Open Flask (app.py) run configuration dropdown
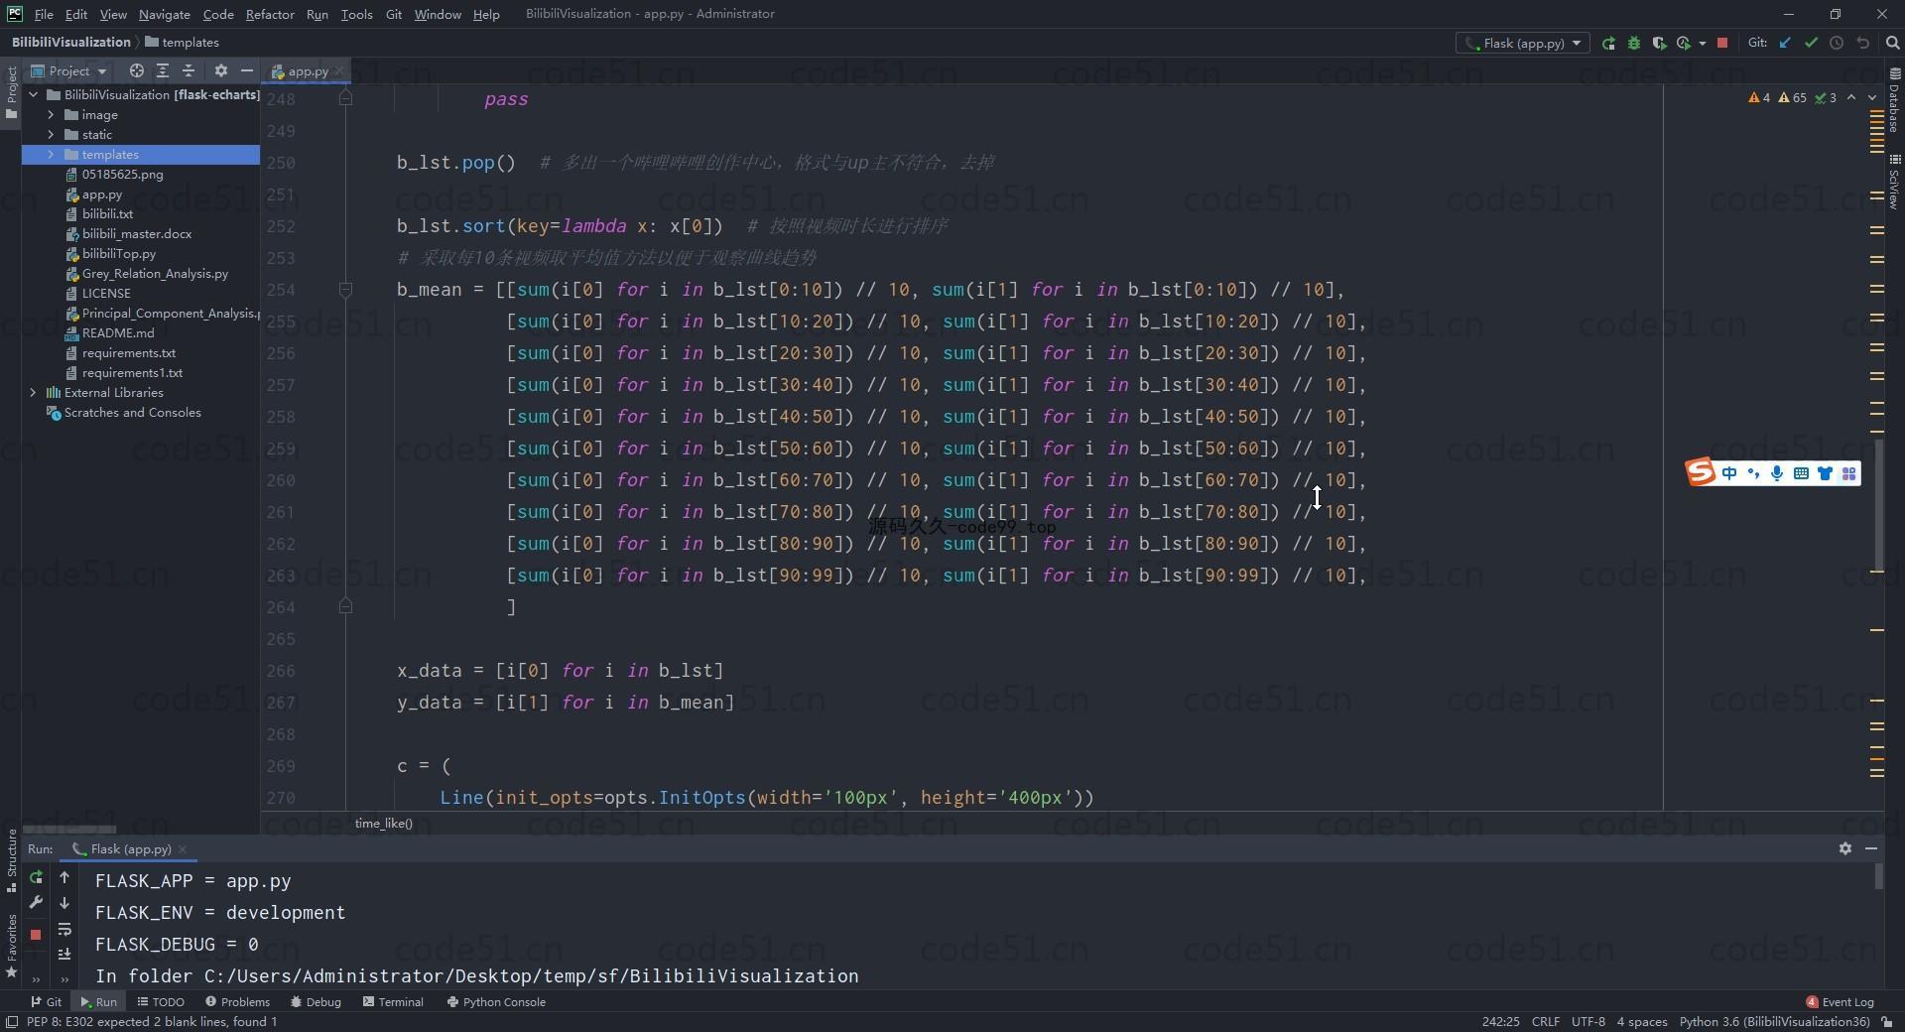This screenshot has height=1032, width=1905. [x=1523, y=43]
